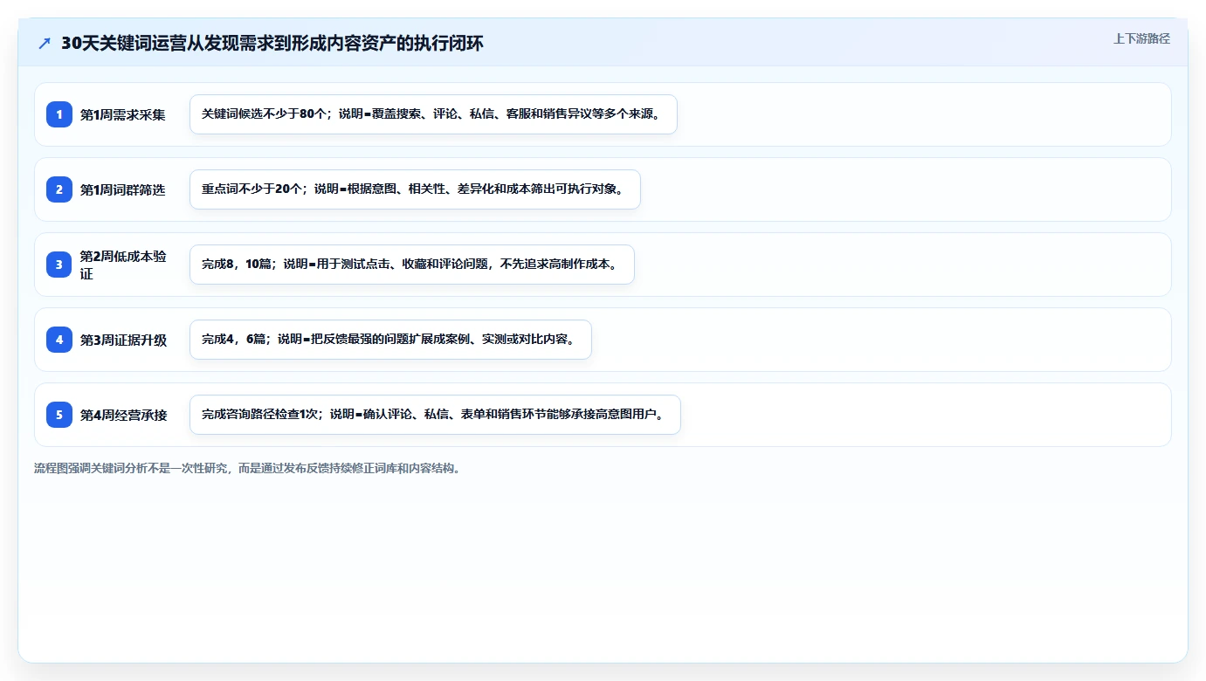
Task: Click the footnote starting 流程图强调关键词分析
Action: (247, 468)
